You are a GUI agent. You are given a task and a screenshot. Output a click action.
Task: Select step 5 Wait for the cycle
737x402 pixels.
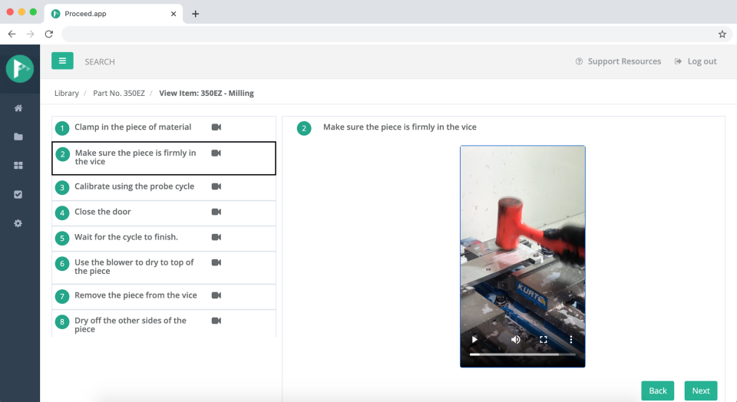coord(164,238)
